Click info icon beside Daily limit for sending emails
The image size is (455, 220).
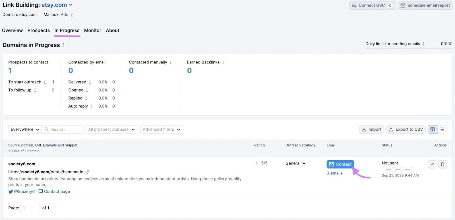(423, 44)
